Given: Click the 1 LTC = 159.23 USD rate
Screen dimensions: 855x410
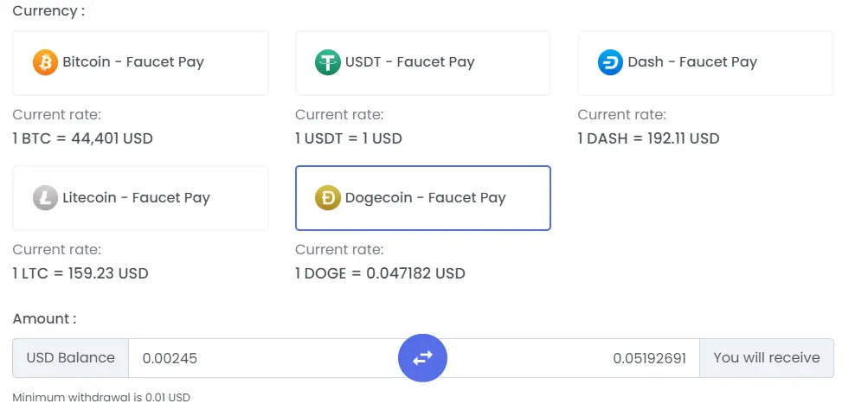Looking at the screenshot, I should [x=80, y=273].
